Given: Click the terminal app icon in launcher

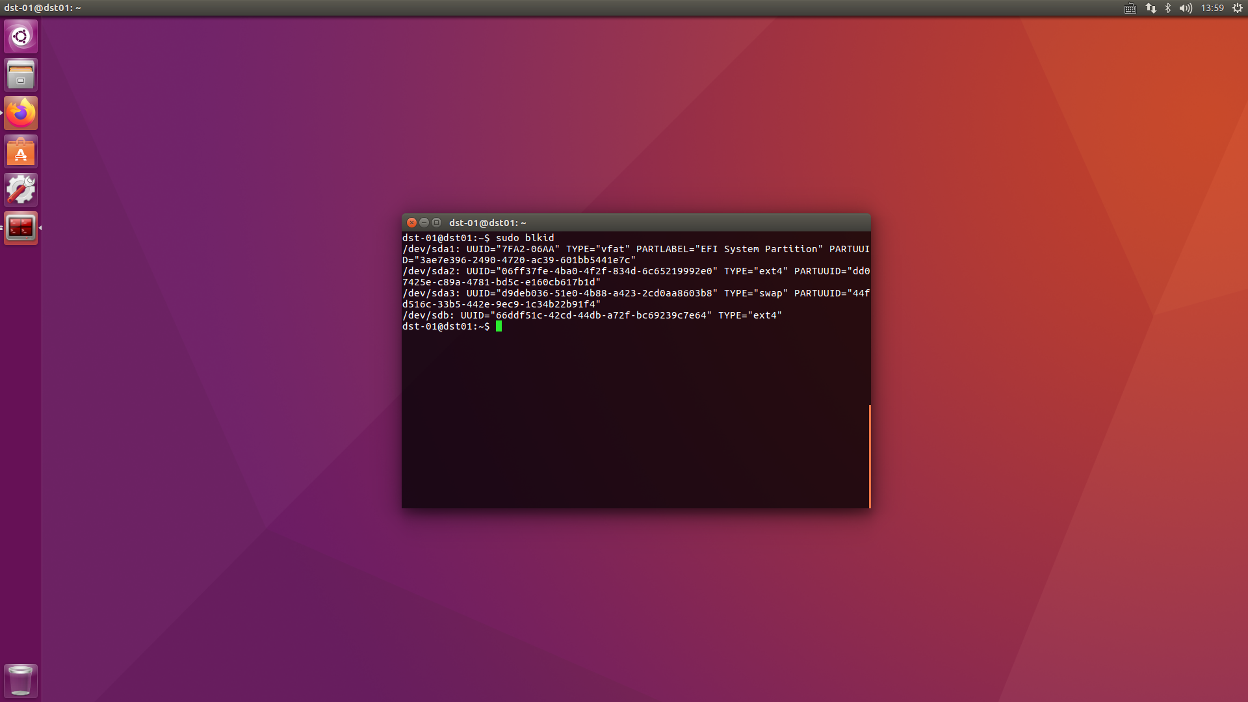Looking at the screenshot, I should click(x=21, y=227).
